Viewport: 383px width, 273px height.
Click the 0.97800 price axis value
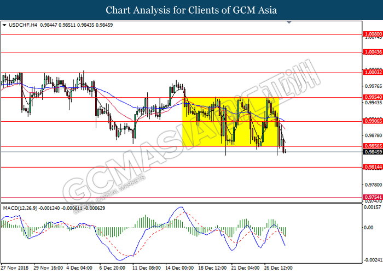click(373, 185)
